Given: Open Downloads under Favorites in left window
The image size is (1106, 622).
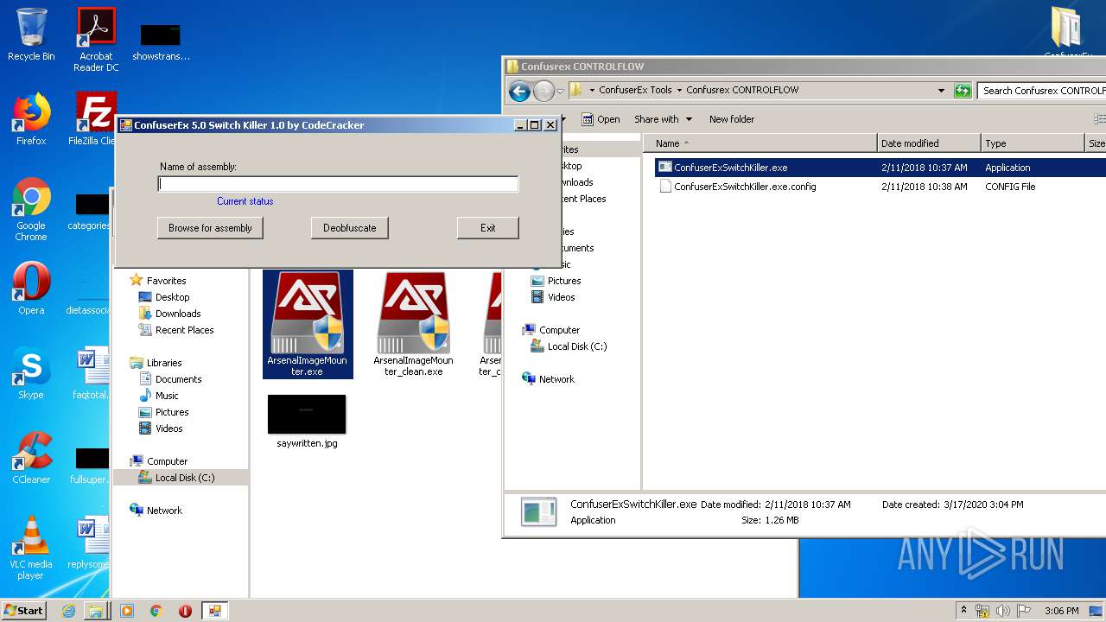Looking at the screenshot, I should click(170, 314).
